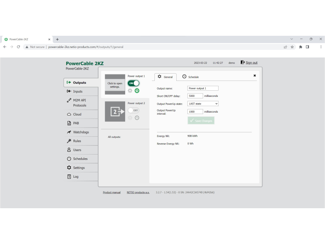Click the Sign out link

[251, 63]
